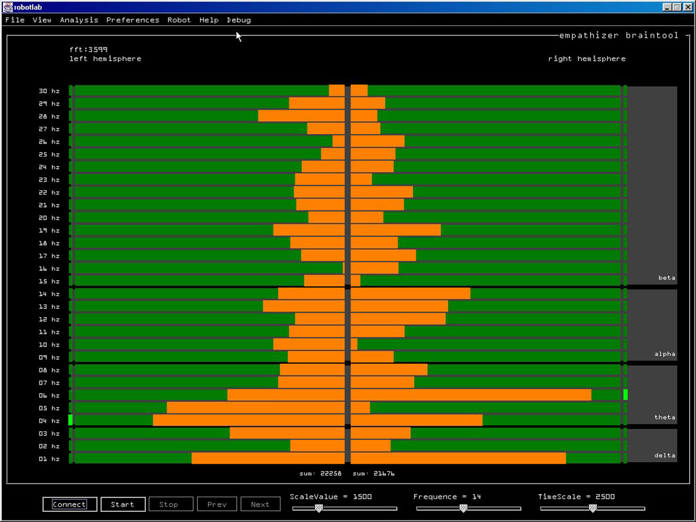Click the 04 hz left hemisphere orange bar
Image resolution: width=696 pixels, height=522 pixels.
point(249,420)
